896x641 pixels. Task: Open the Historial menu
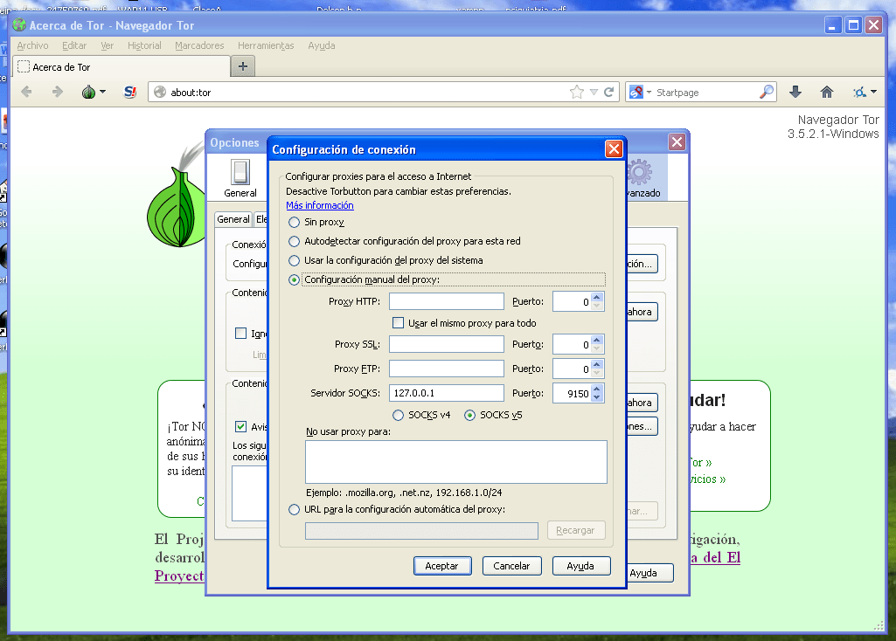tap(144, 45)
